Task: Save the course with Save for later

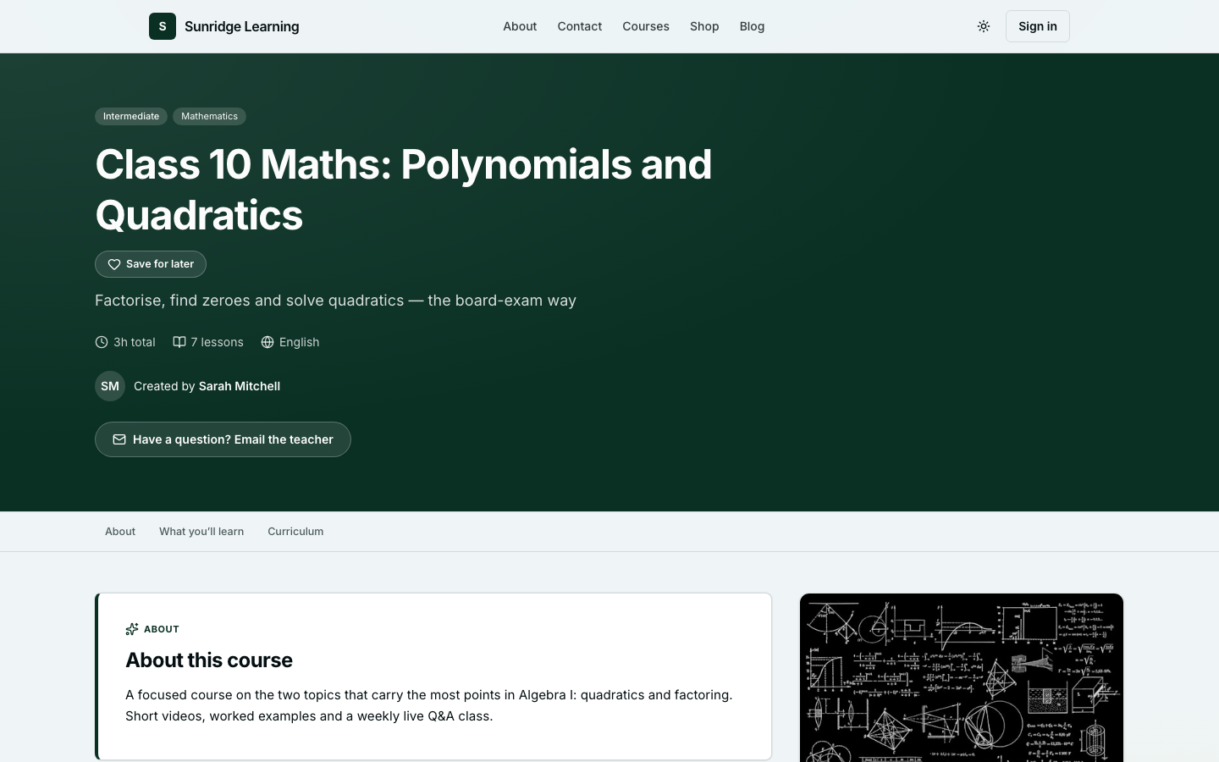Action: [151, 264]
